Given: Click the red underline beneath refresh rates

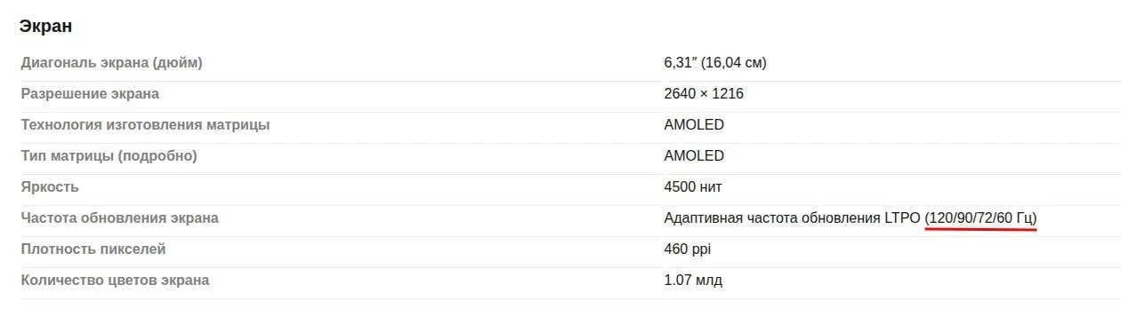Looking at the screenshot, I should tap(981, 229).
